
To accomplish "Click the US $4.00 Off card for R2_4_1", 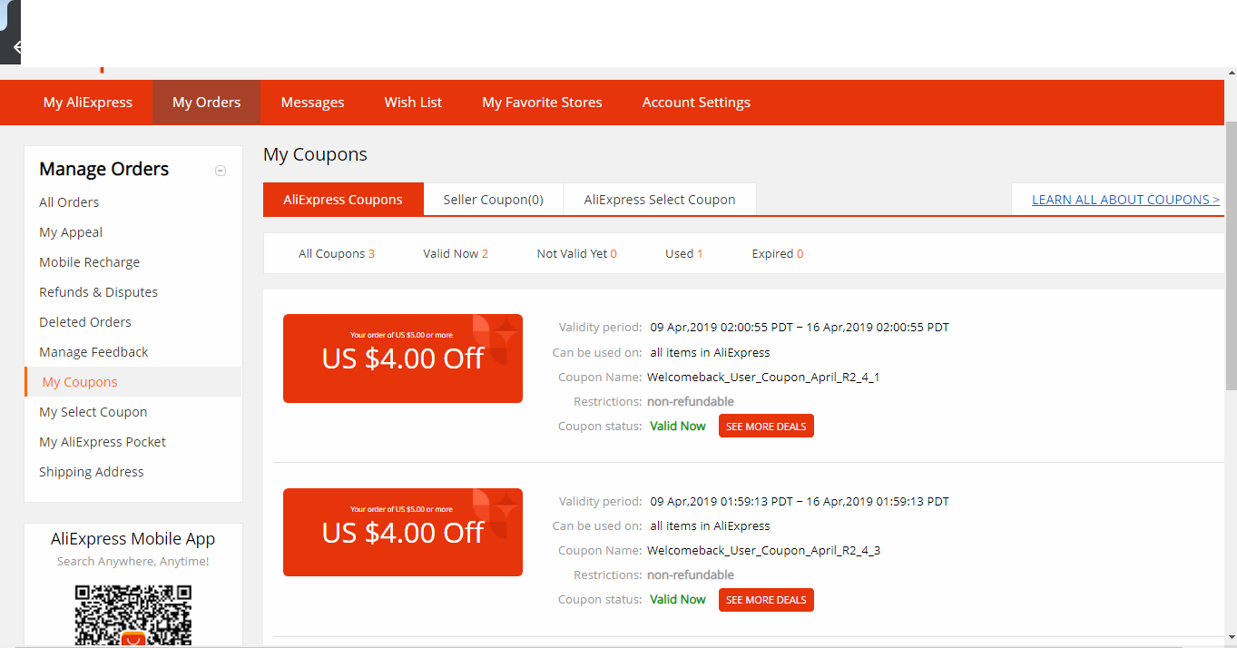I will point(403,358).
